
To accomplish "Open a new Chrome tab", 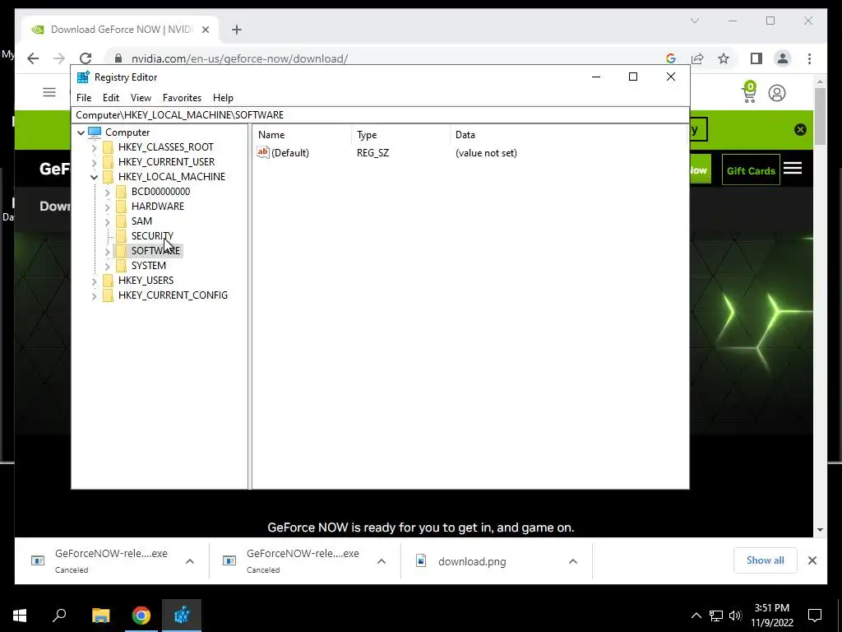I will [x=237, y=30].
